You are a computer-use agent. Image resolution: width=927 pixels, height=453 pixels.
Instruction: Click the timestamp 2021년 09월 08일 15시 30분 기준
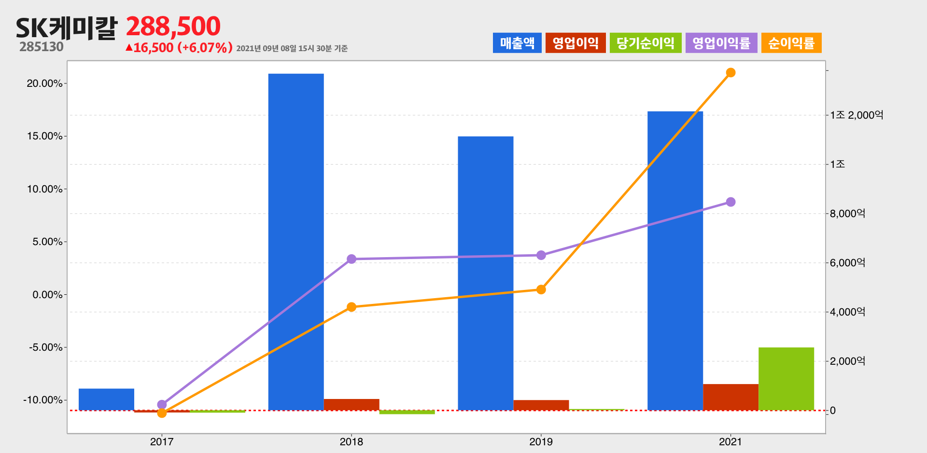pos(292,48)
